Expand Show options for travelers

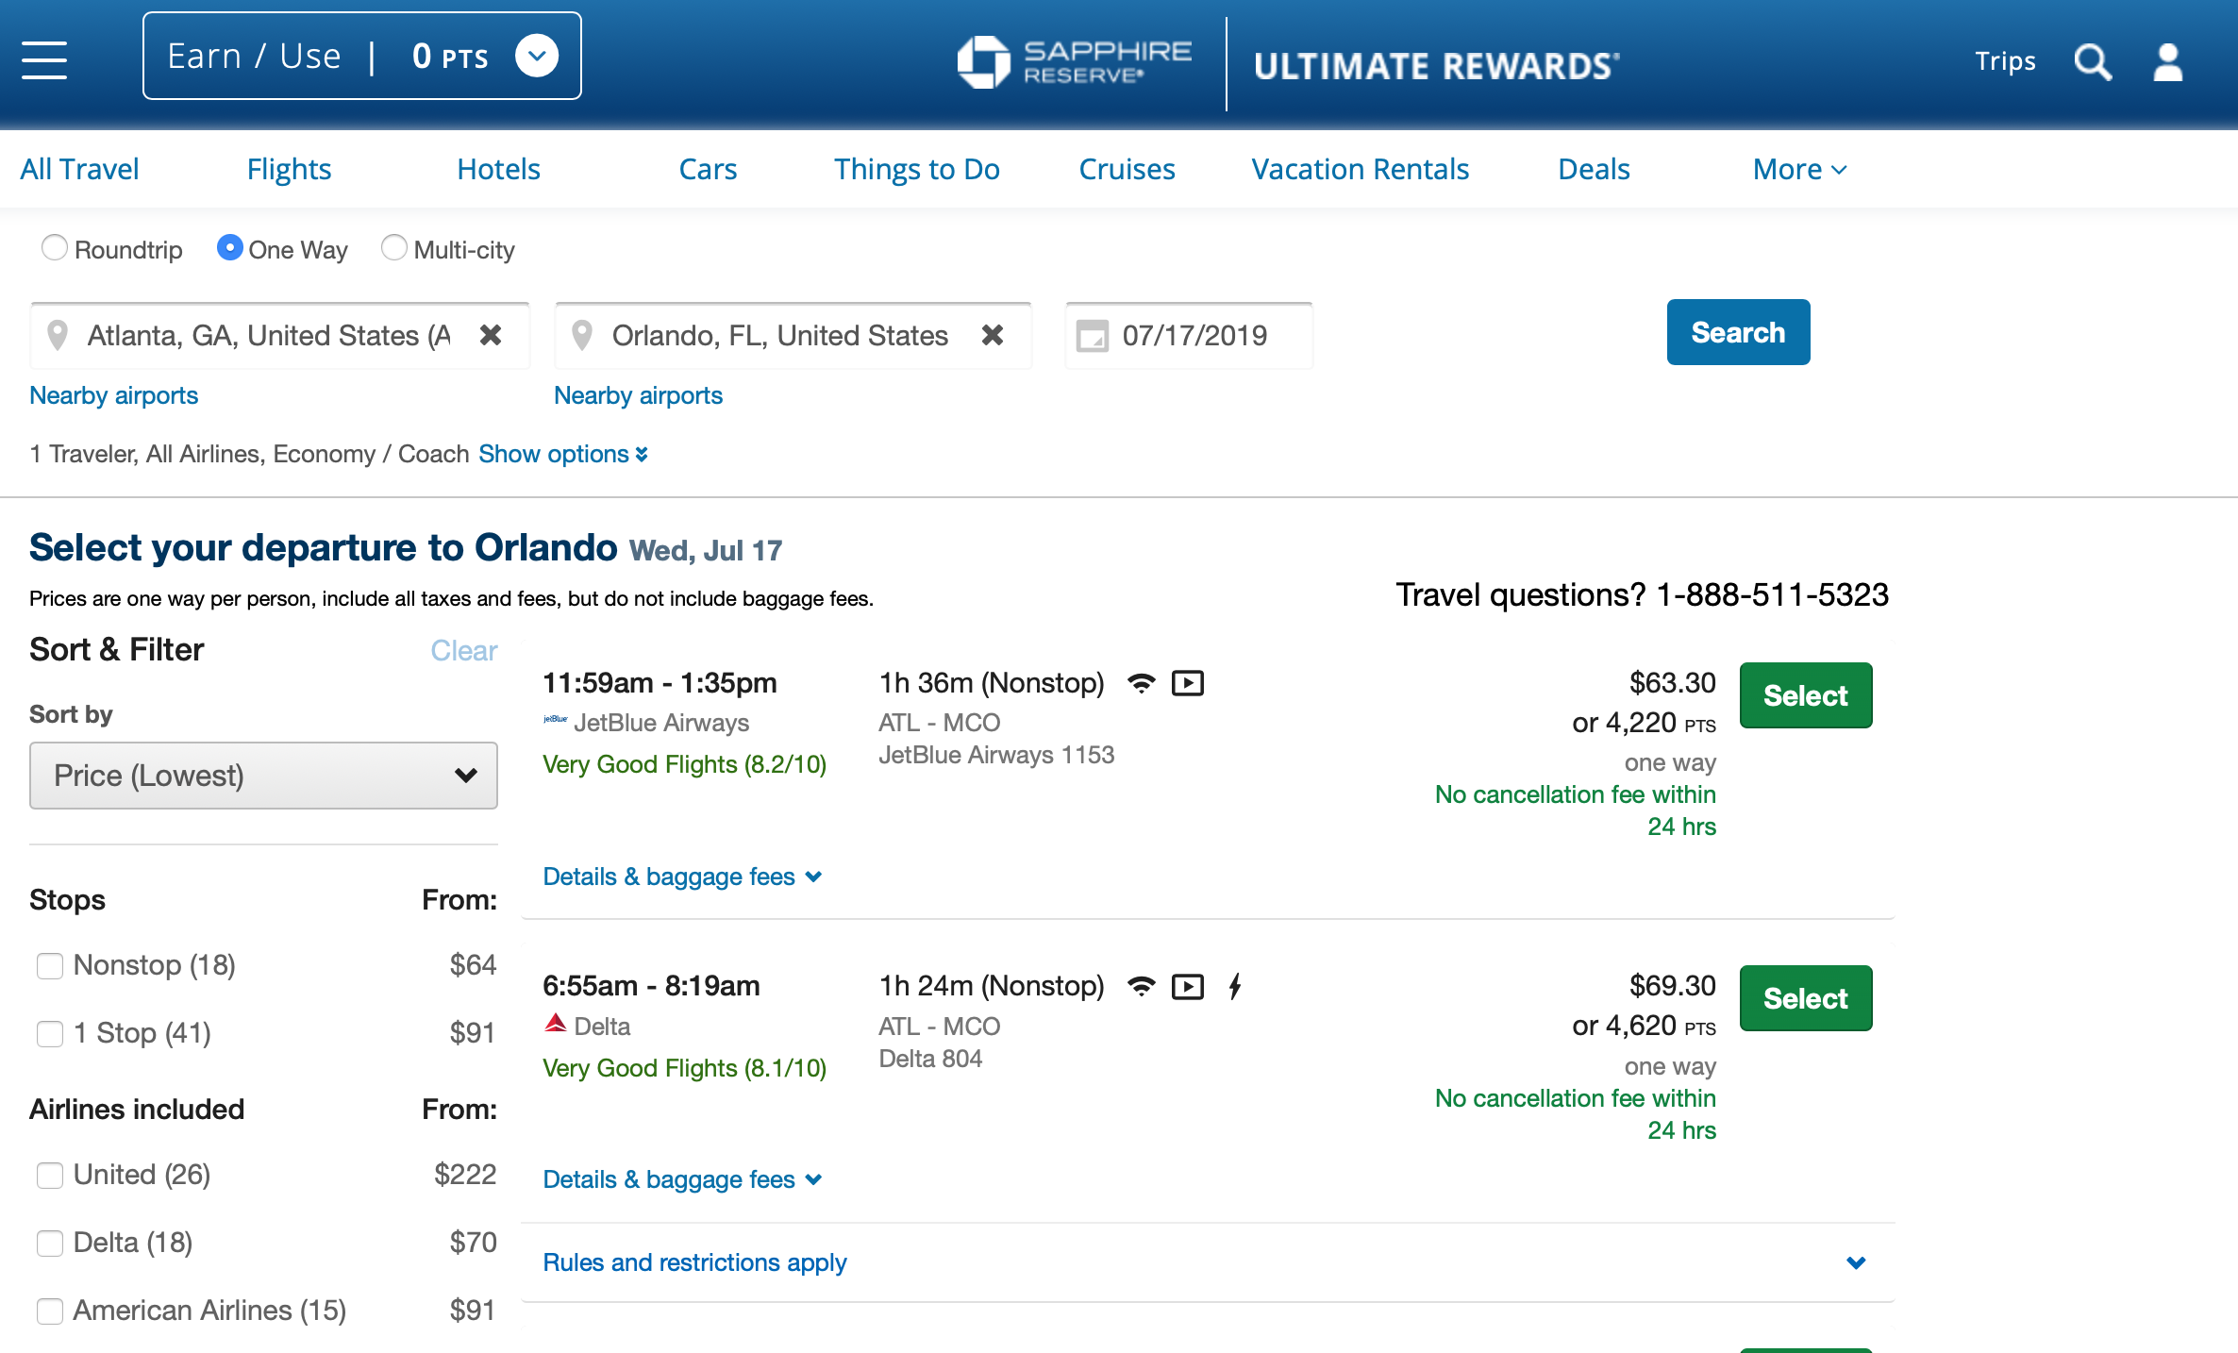(563, 454)
